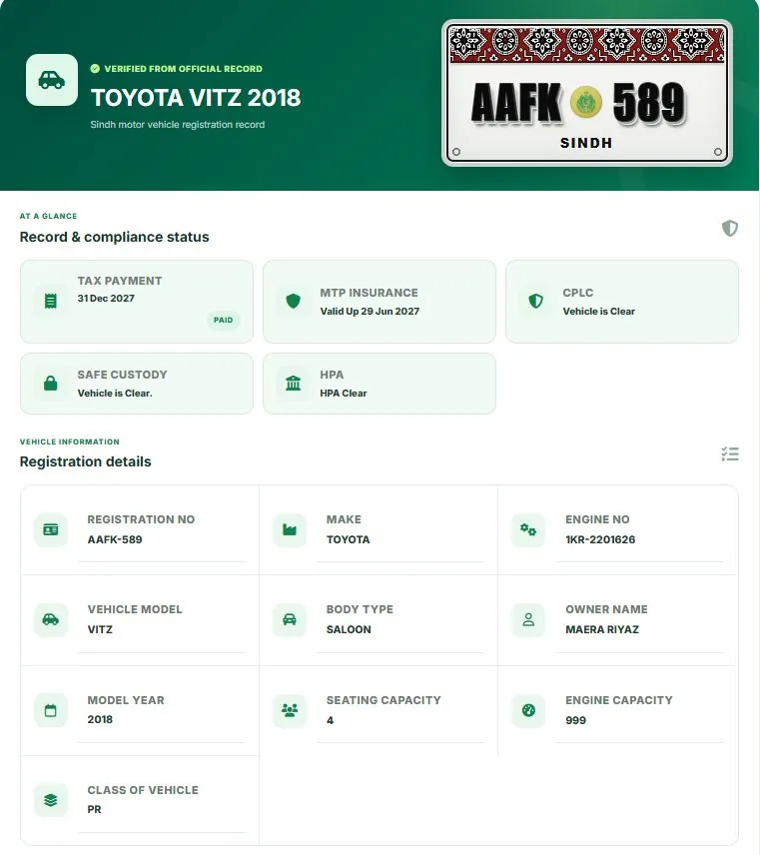Click the people icon for Seating Capacity
The height and width of the screenshot is (855, 760).
(x=290, y=710)
